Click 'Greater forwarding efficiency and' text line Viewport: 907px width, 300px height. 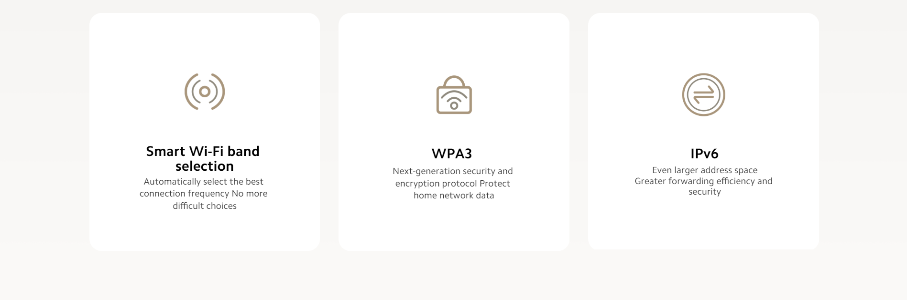click(703, 181)
